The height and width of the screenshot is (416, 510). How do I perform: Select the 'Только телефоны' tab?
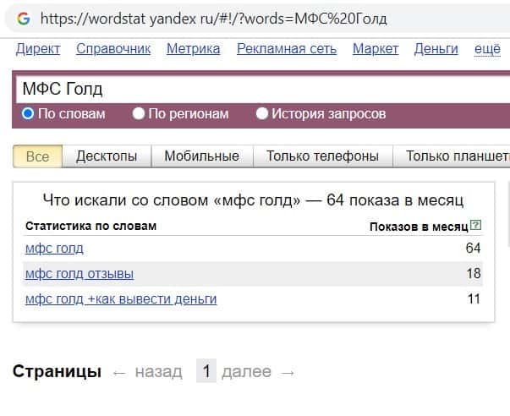click(322, 156)
